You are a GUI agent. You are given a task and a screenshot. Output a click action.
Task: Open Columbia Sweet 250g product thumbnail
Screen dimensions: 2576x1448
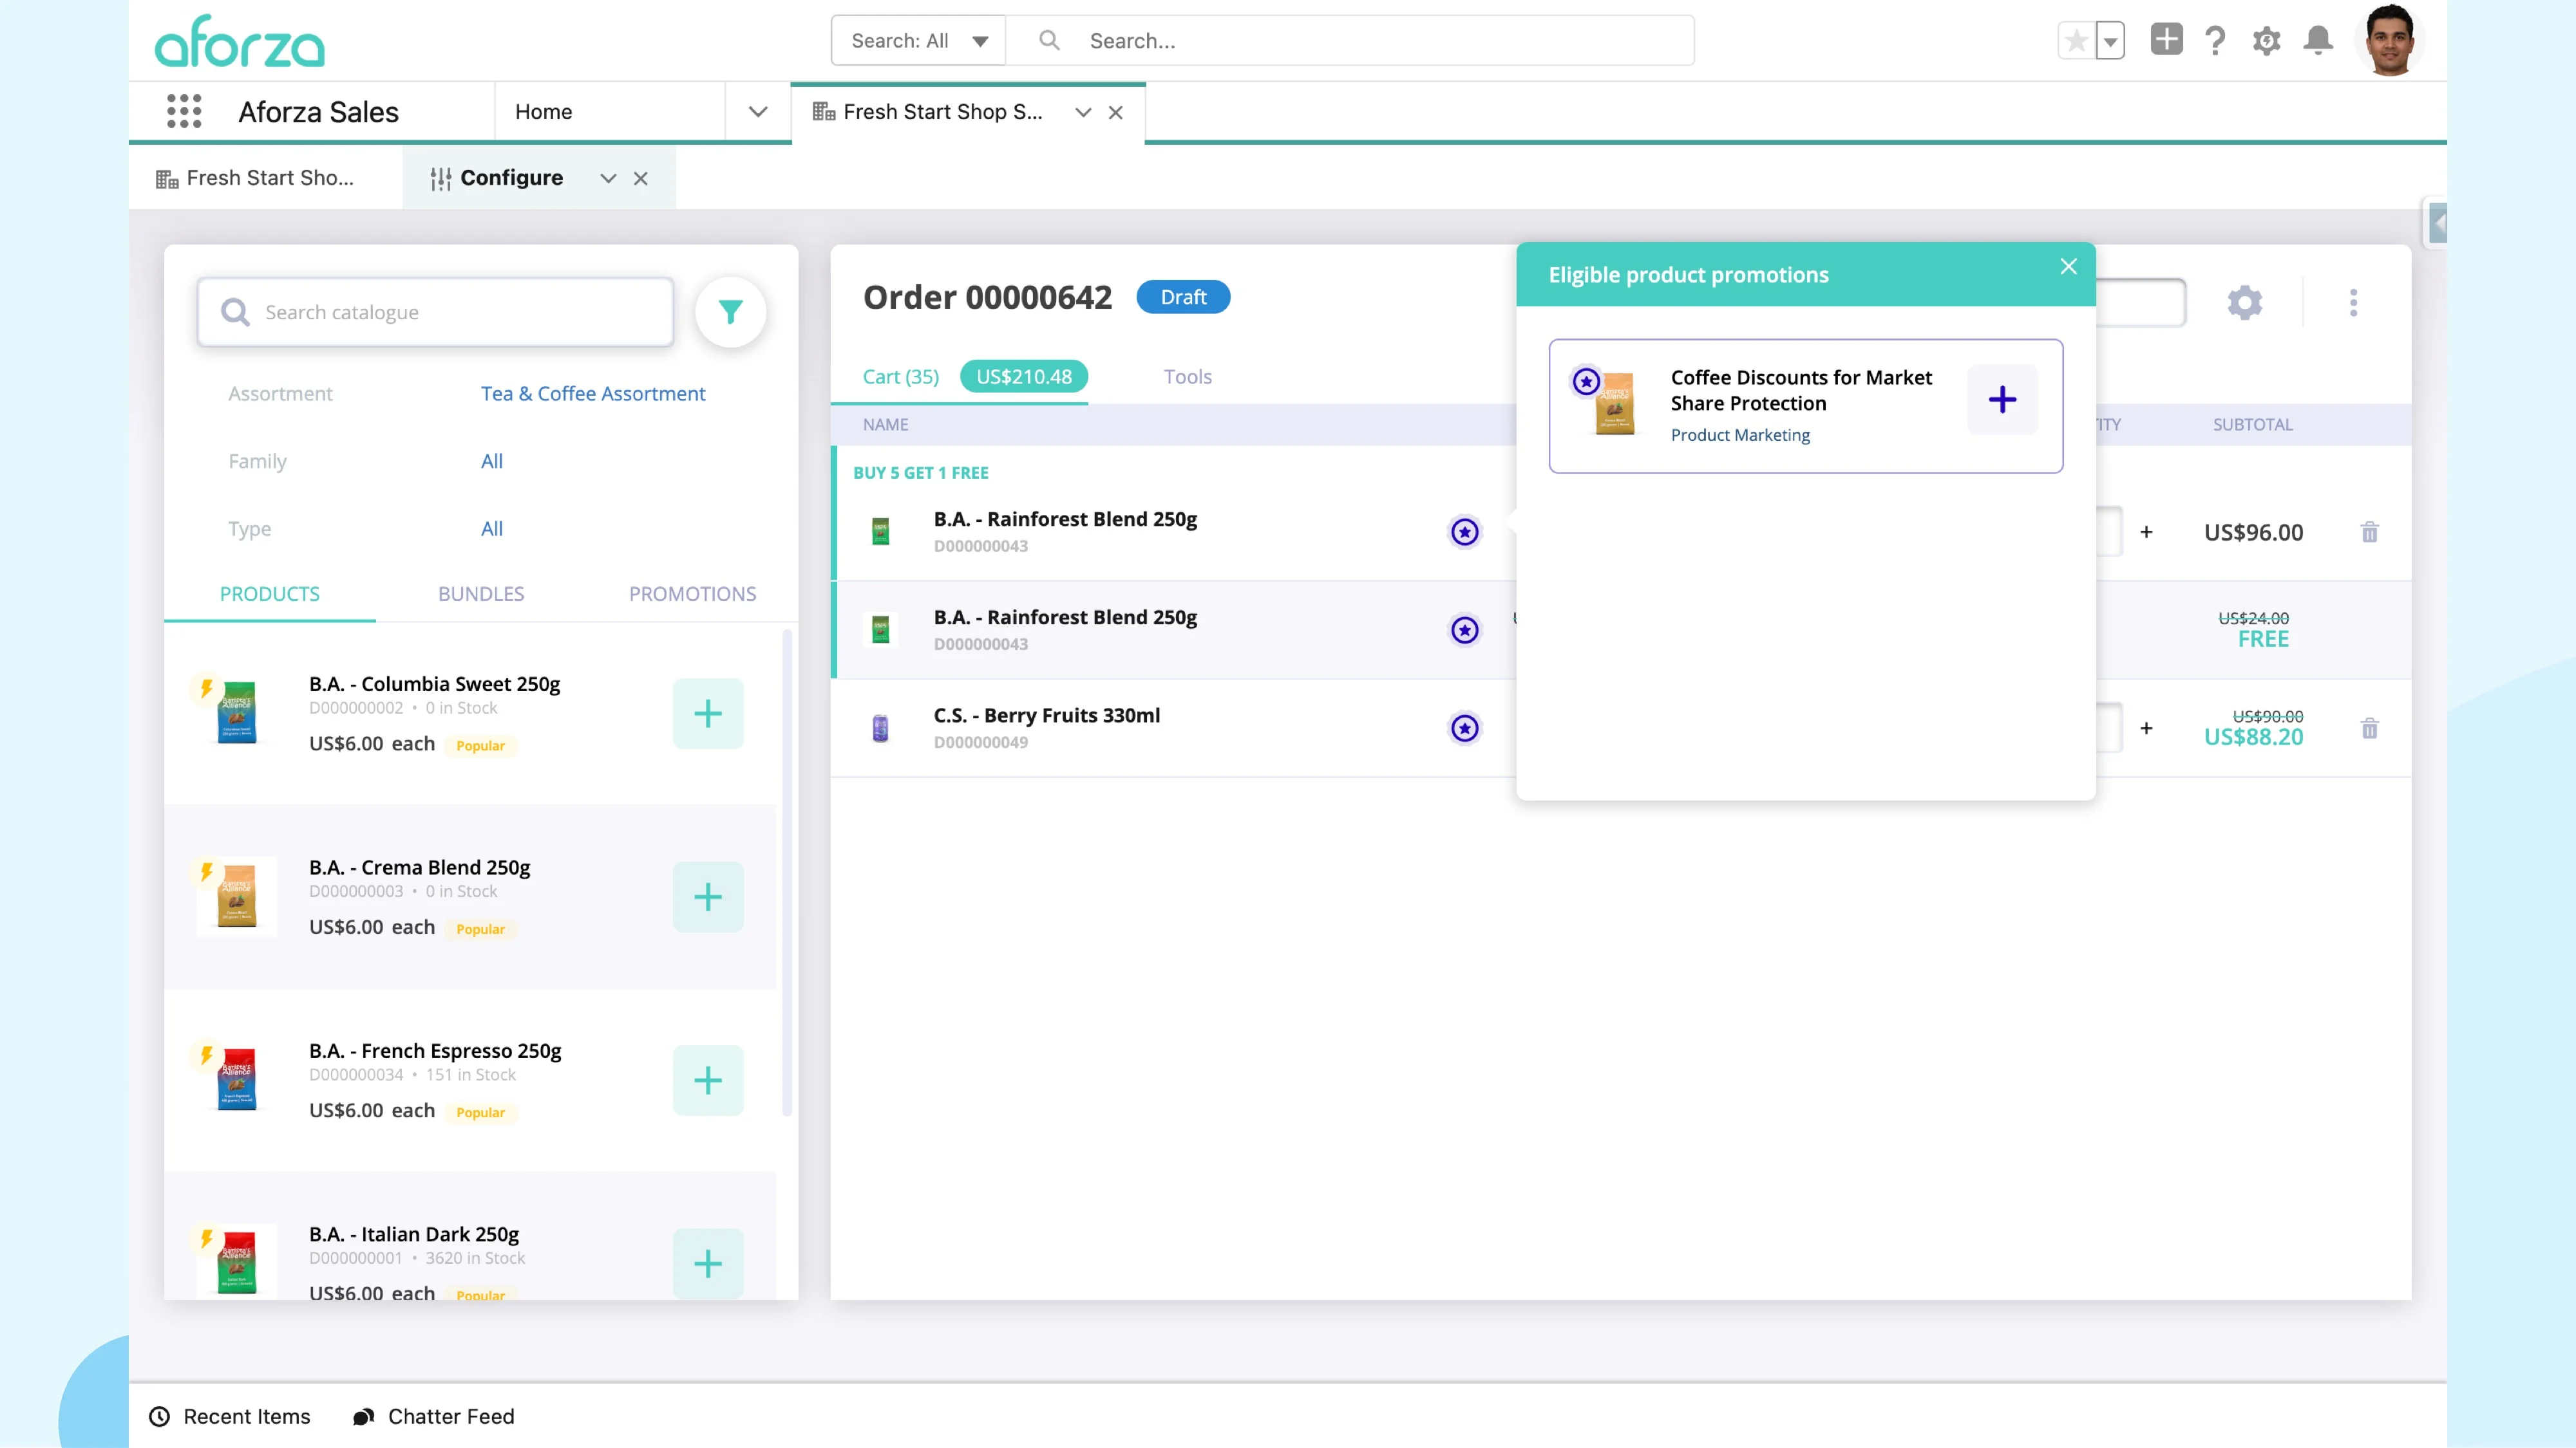point(237,712)
